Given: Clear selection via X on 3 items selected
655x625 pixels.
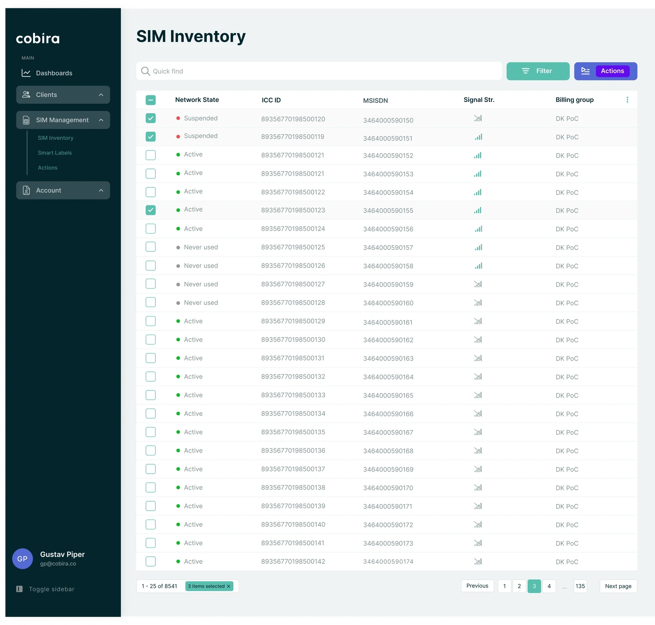Looking at the screenshot, I should coord(229,586).
